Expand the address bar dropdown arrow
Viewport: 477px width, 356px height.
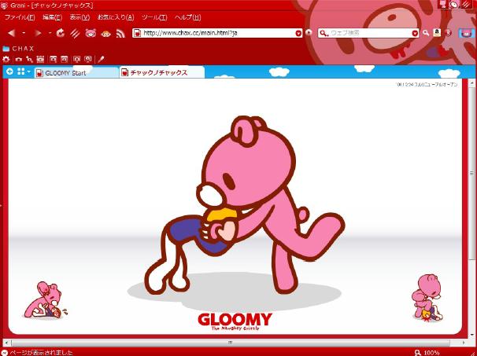pos(298,33)
